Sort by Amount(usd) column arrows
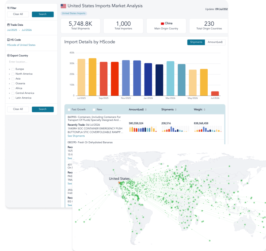 (x=146, y=110)
